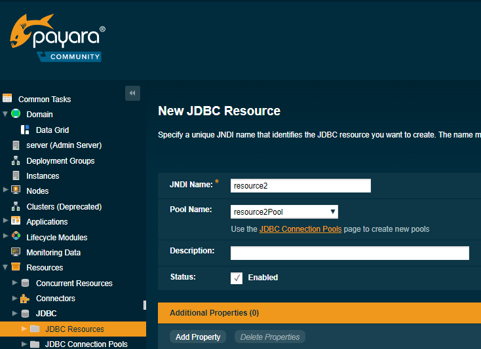Click the Description input field
The image size is (481, 349).
pos(350,253)
